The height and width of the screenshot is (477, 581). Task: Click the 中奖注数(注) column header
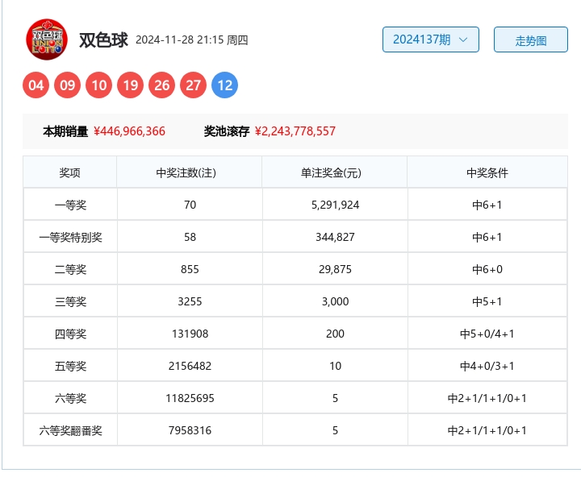tap(186, 172)
